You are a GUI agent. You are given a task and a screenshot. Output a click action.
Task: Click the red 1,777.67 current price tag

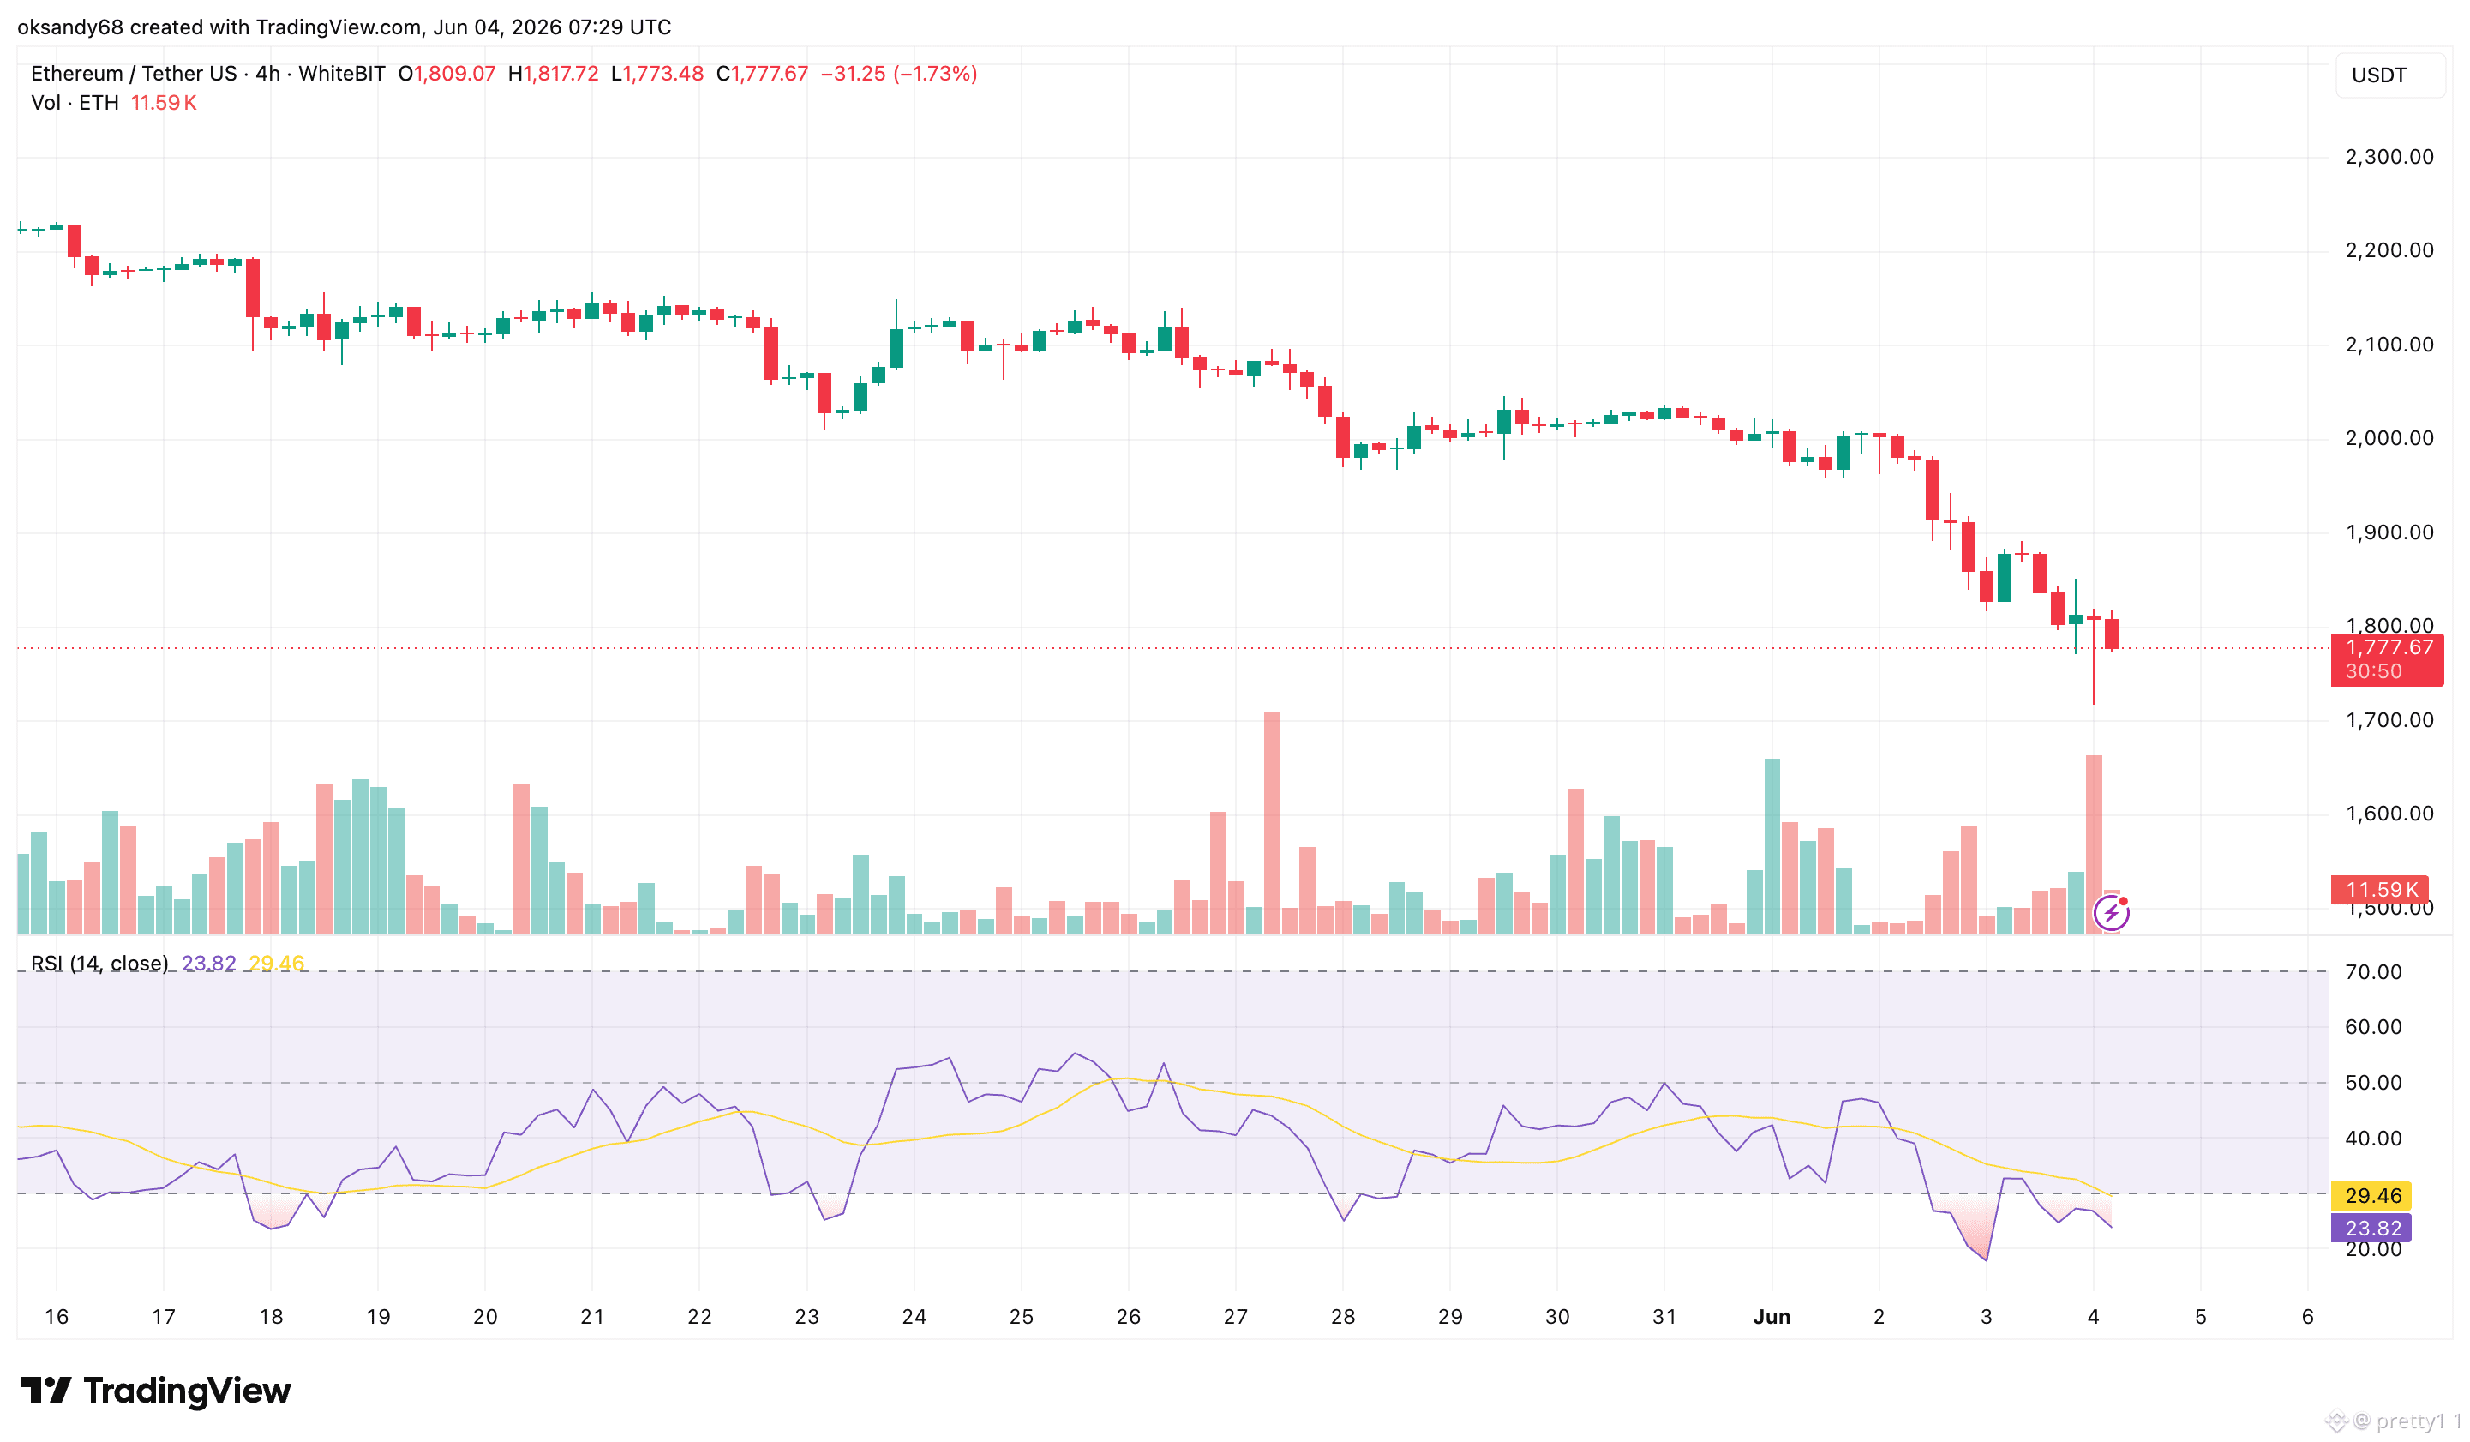pos(2387,658)
